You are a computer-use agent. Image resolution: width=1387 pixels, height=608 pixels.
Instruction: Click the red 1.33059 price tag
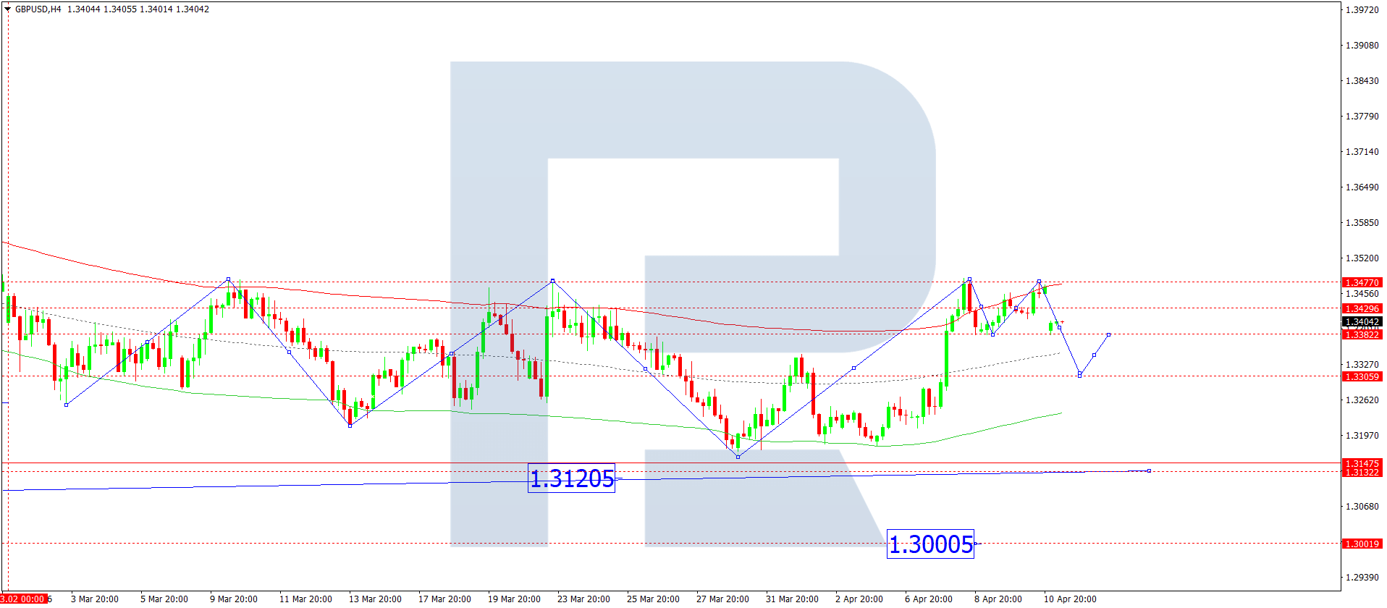(1362, 377)
